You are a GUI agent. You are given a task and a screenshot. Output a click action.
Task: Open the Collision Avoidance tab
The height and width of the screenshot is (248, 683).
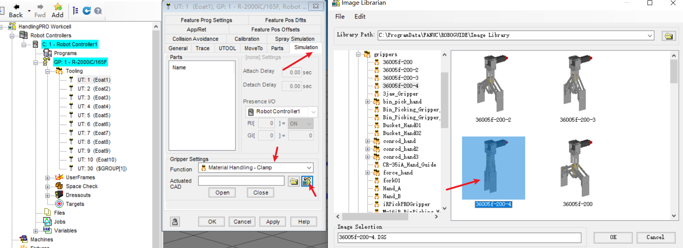click(195, 39)
